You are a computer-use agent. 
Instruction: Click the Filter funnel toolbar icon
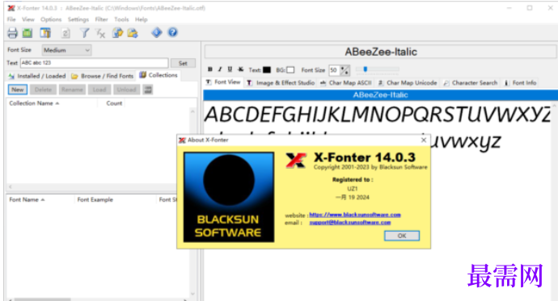84,33
